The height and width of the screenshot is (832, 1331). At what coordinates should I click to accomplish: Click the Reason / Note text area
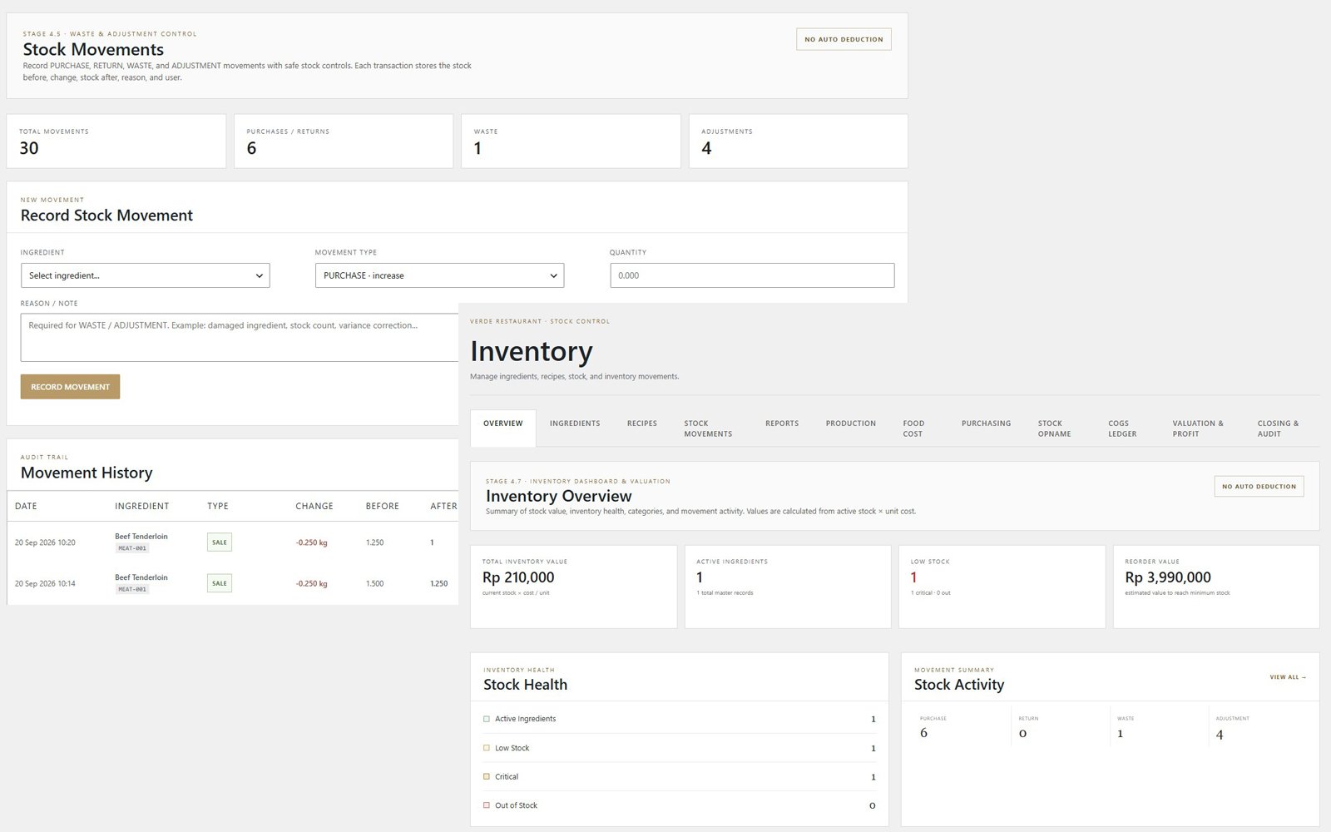(240, 337)
